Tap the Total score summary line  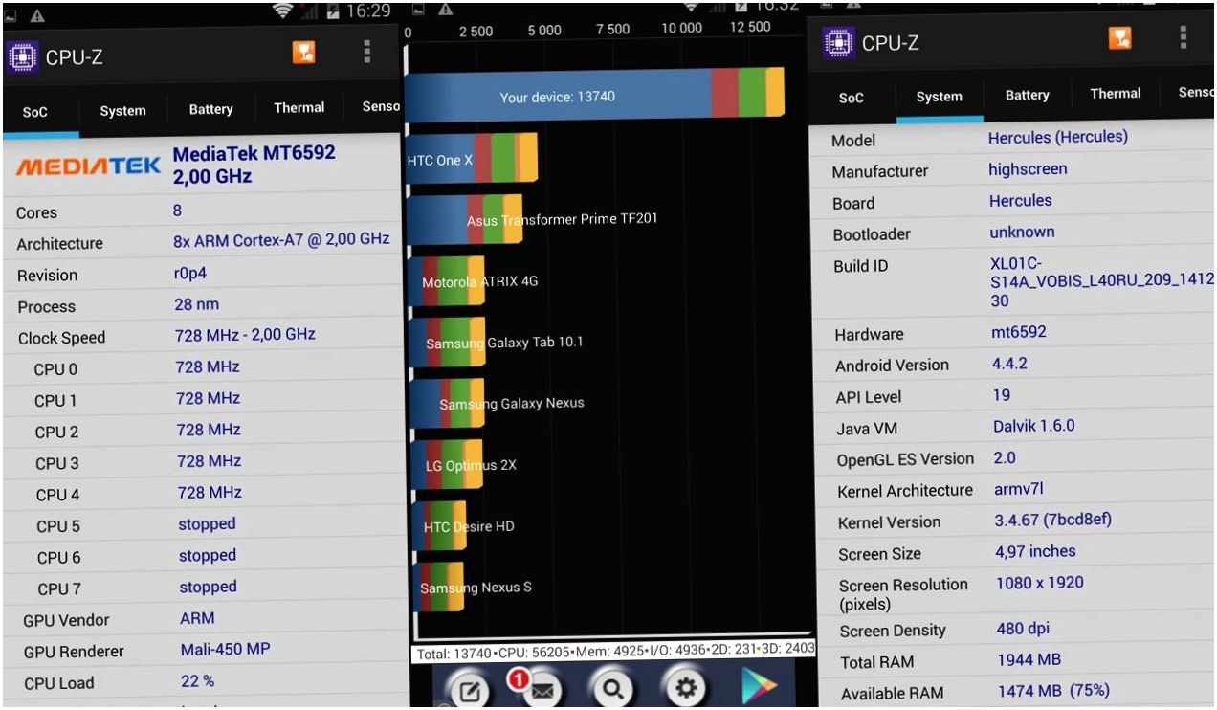coord(614,651)
